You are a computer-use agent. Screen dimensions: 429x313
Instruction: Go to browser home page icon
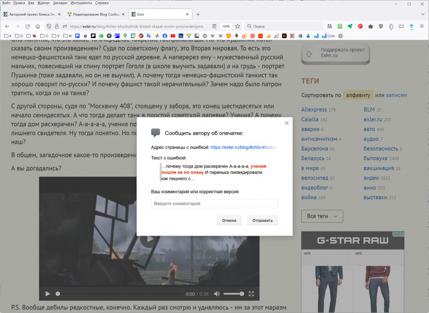[x=38, y=26]
